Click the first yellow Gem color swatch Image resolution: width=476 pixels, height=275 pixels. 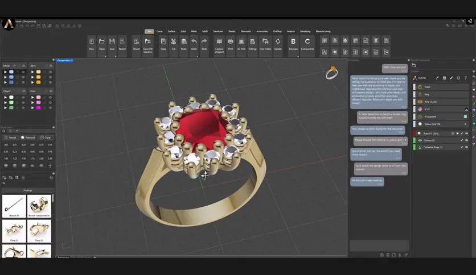[39, 72]
